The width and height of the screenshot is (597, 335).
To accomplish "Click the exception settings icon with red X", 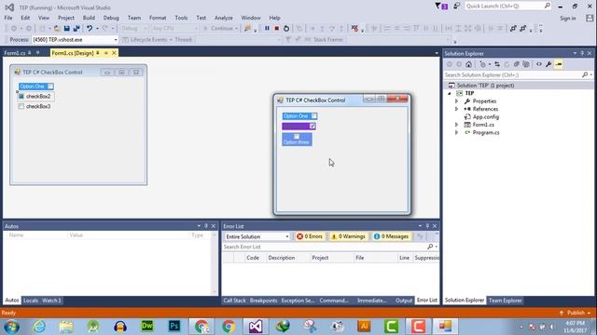I will point(354,29).
